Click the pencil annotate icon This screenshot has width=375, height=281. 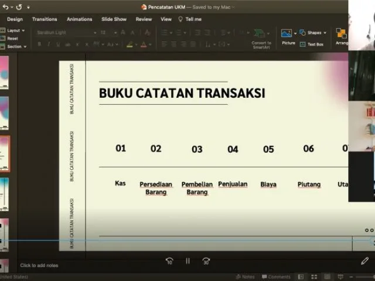point(365,261)
